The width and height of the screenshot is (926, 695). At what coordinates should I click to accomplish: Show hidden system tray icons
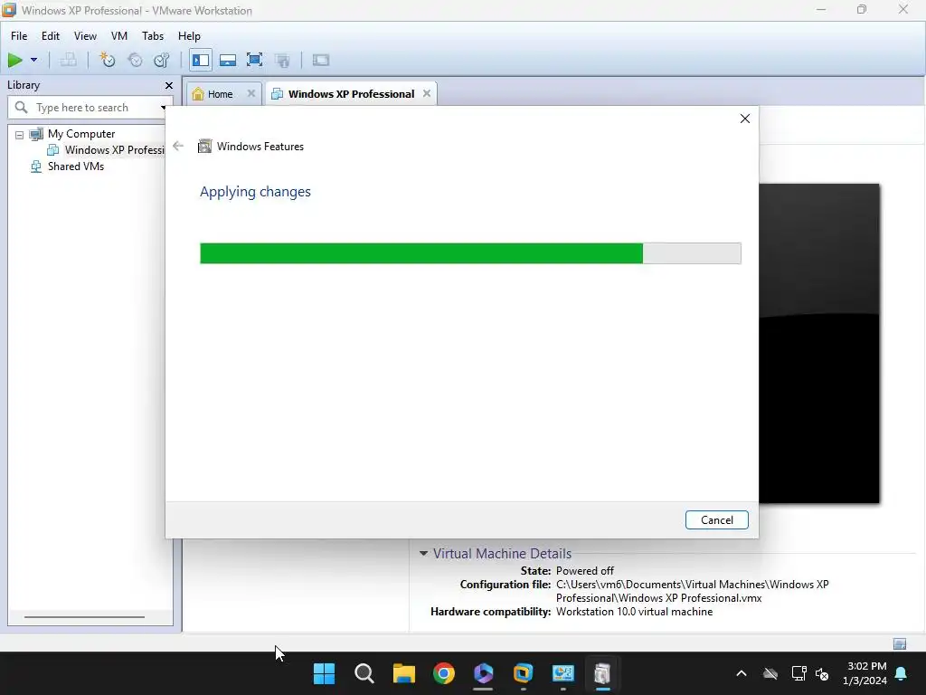pos(742,673)
